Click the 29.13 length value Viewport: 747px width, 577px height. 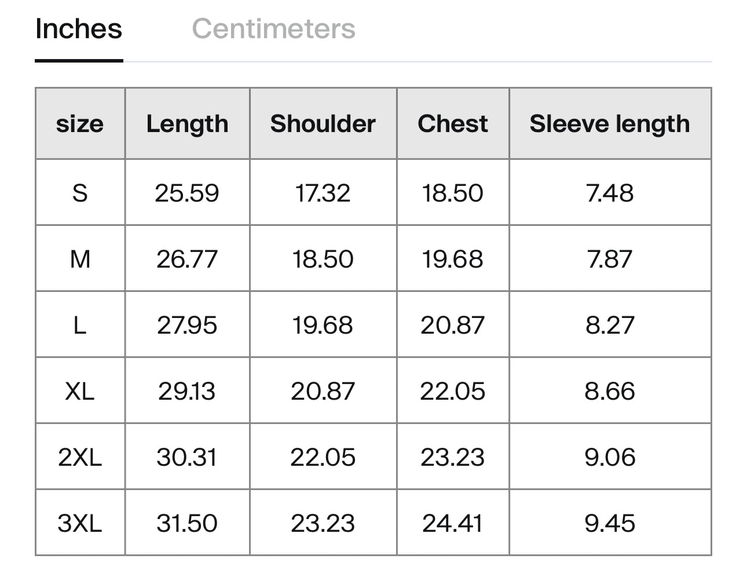point(187,391)
